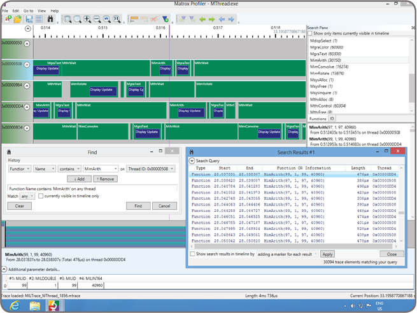Enable Show only items currently visible in timeline
Image resolution: width=417 pixels, height=313 pixels.
tap(310, 34)
